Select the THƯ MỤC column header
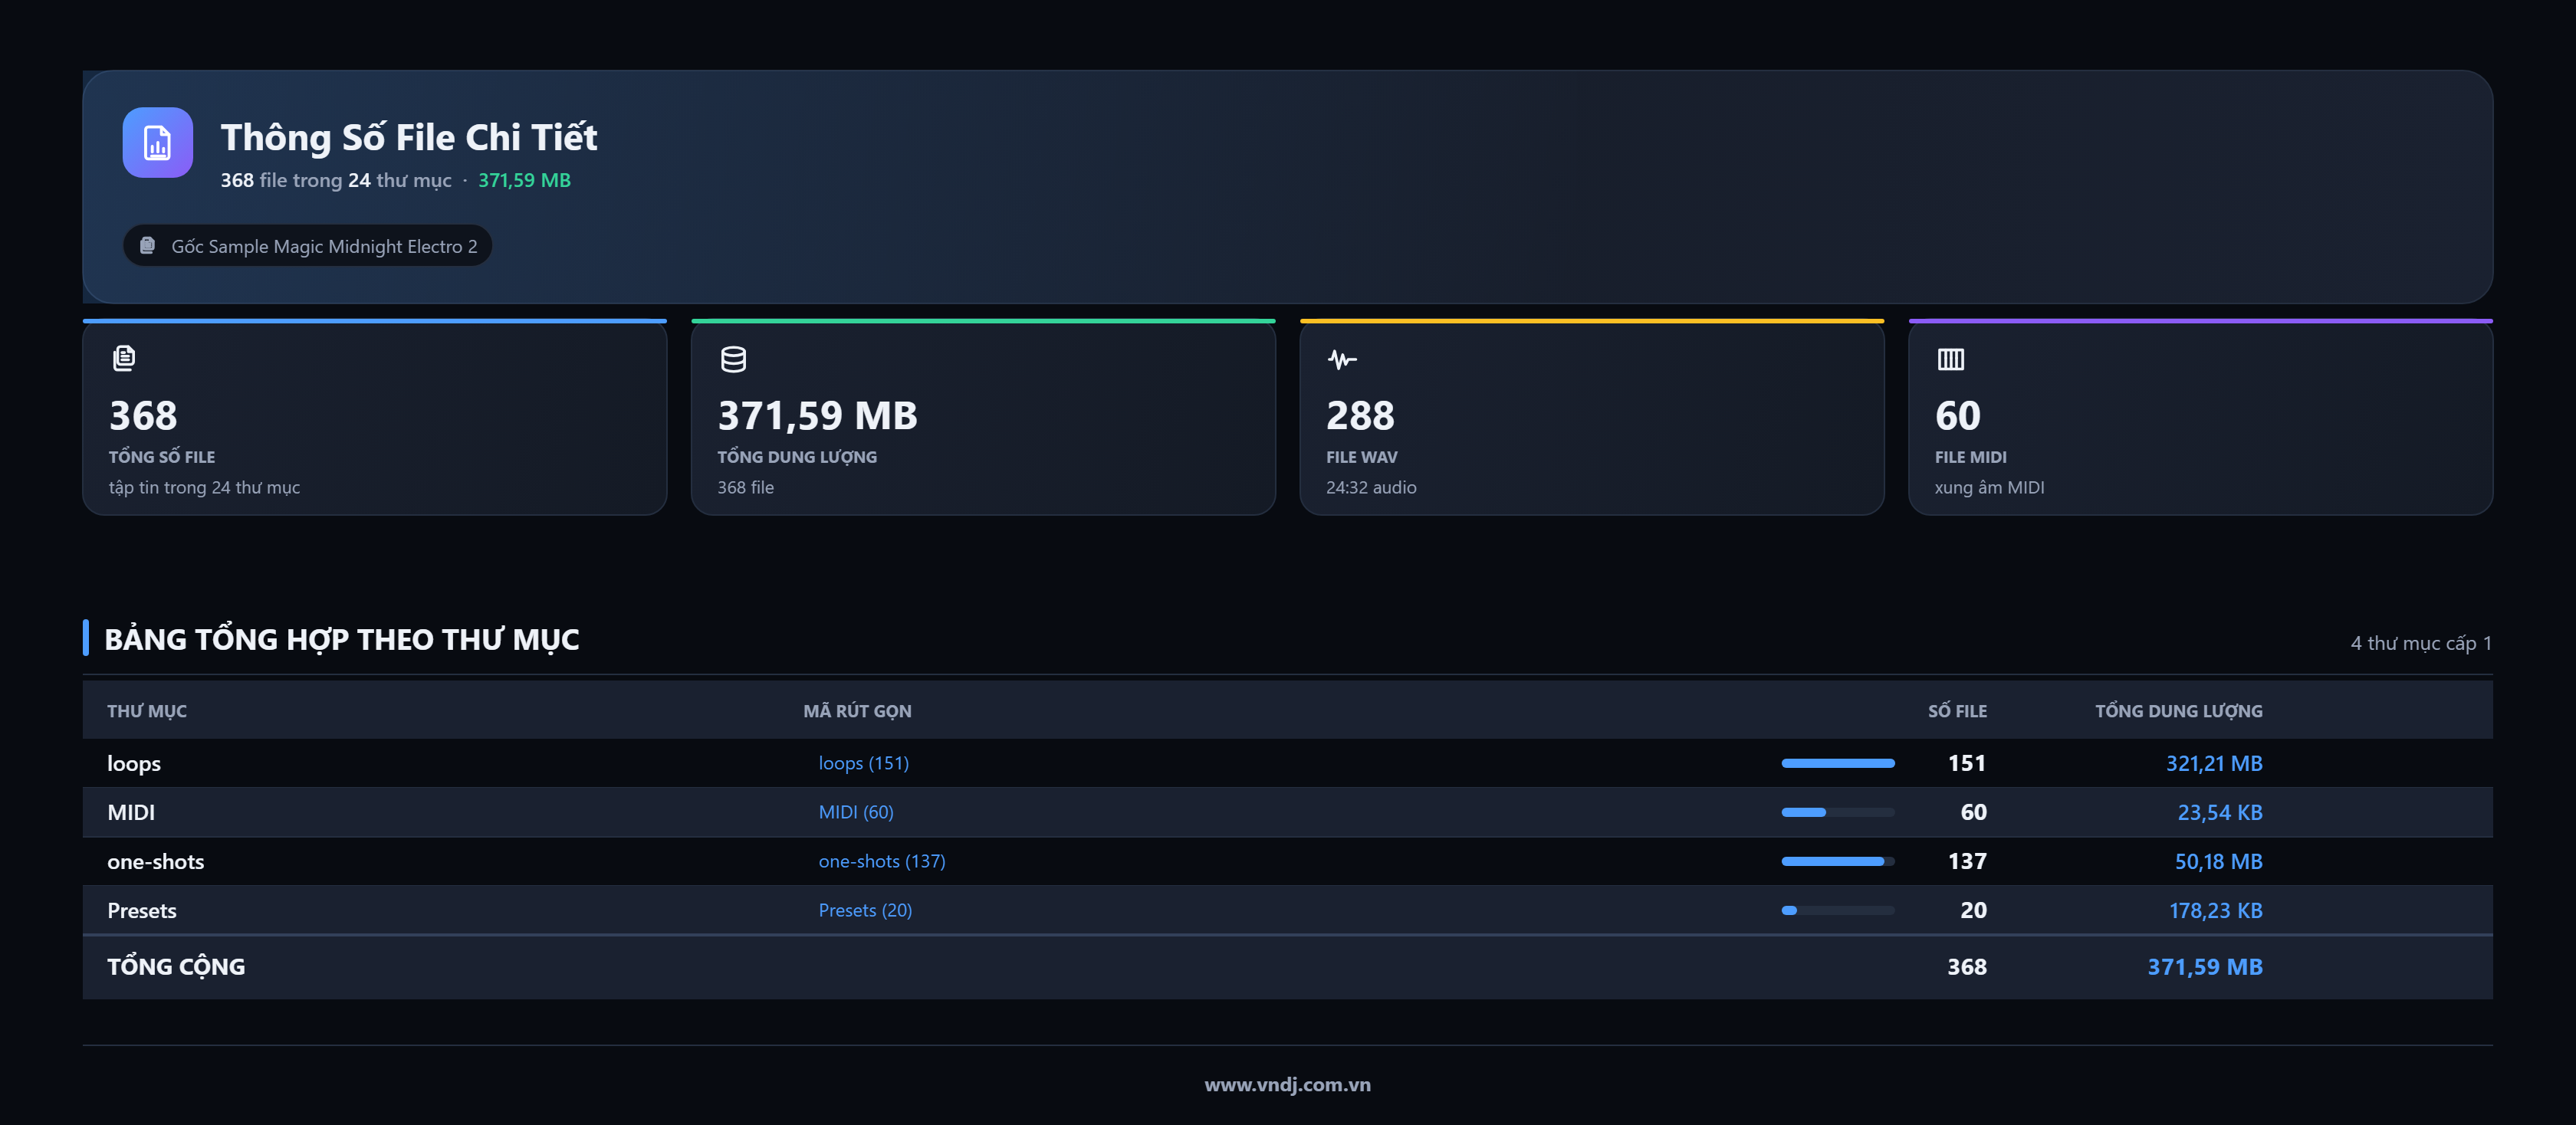This screenshot has width=2576, height=1125. click(x=147, y=711)
